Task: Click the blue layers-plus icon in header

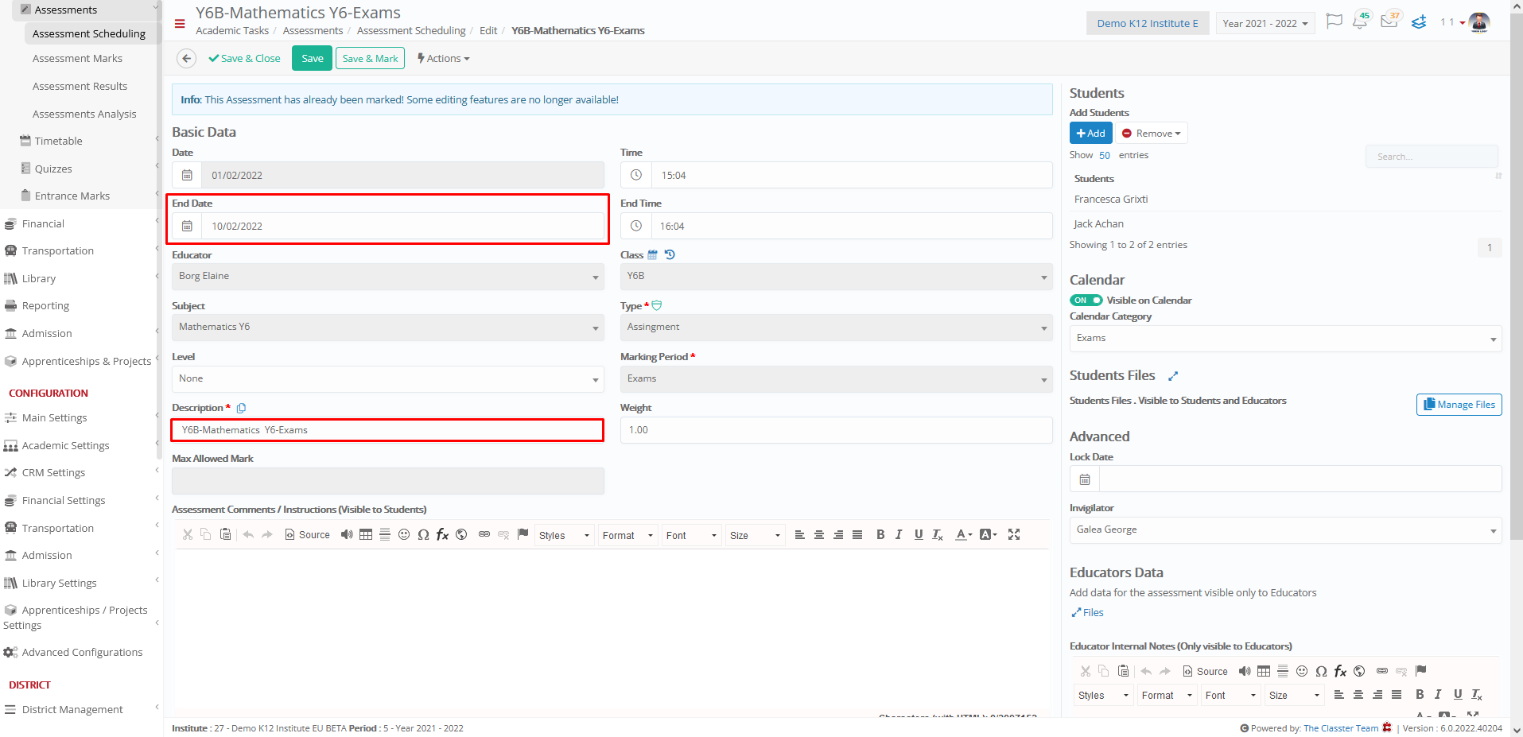Action: click(1419, 22)
